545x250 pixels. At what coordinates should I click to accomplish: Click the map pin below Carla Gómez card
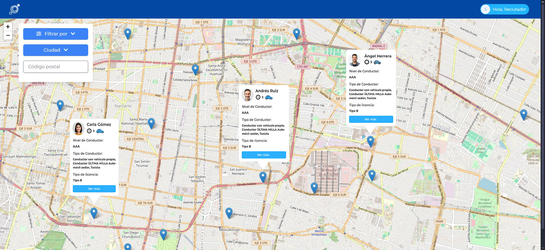click(94, 212)
